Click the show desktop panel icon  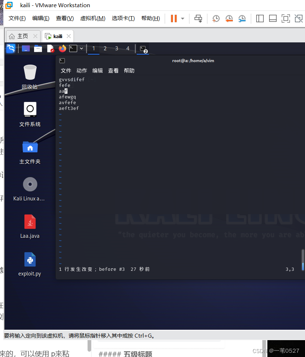[x=26, y=48]
